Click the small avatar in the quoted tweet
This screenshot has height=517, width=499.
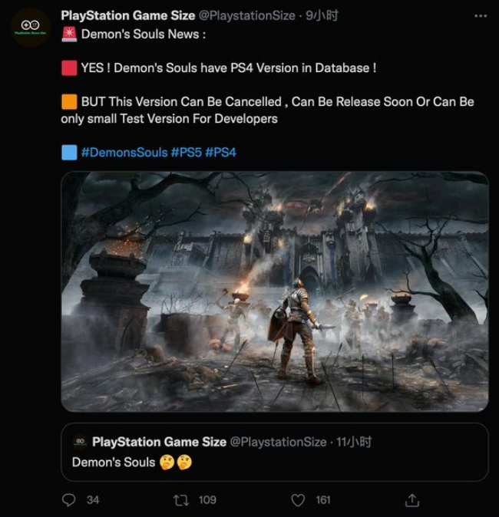pos(80,442)
